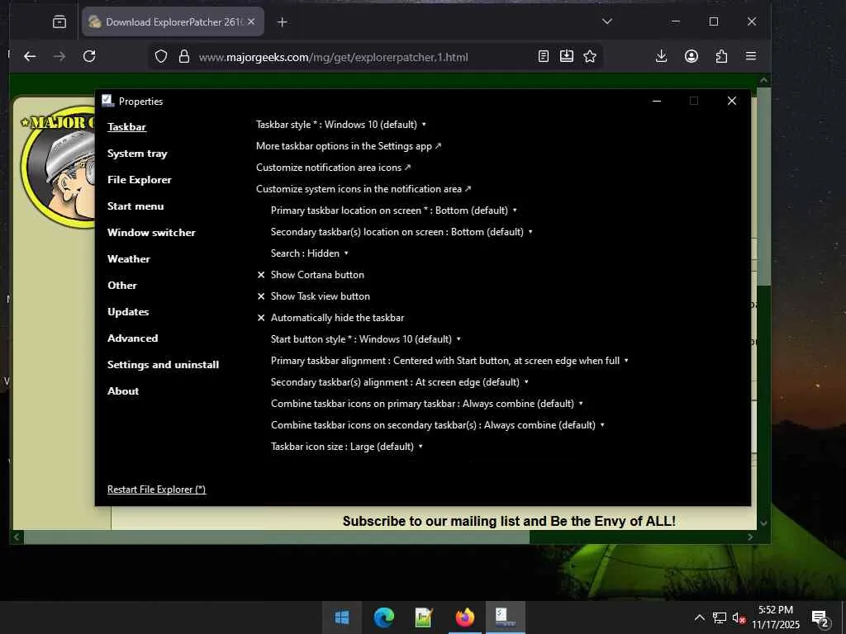Open the Search: Hidden dropdown
Screen dimensions: 846x634
pyautogui.click(x=310, y=253)
